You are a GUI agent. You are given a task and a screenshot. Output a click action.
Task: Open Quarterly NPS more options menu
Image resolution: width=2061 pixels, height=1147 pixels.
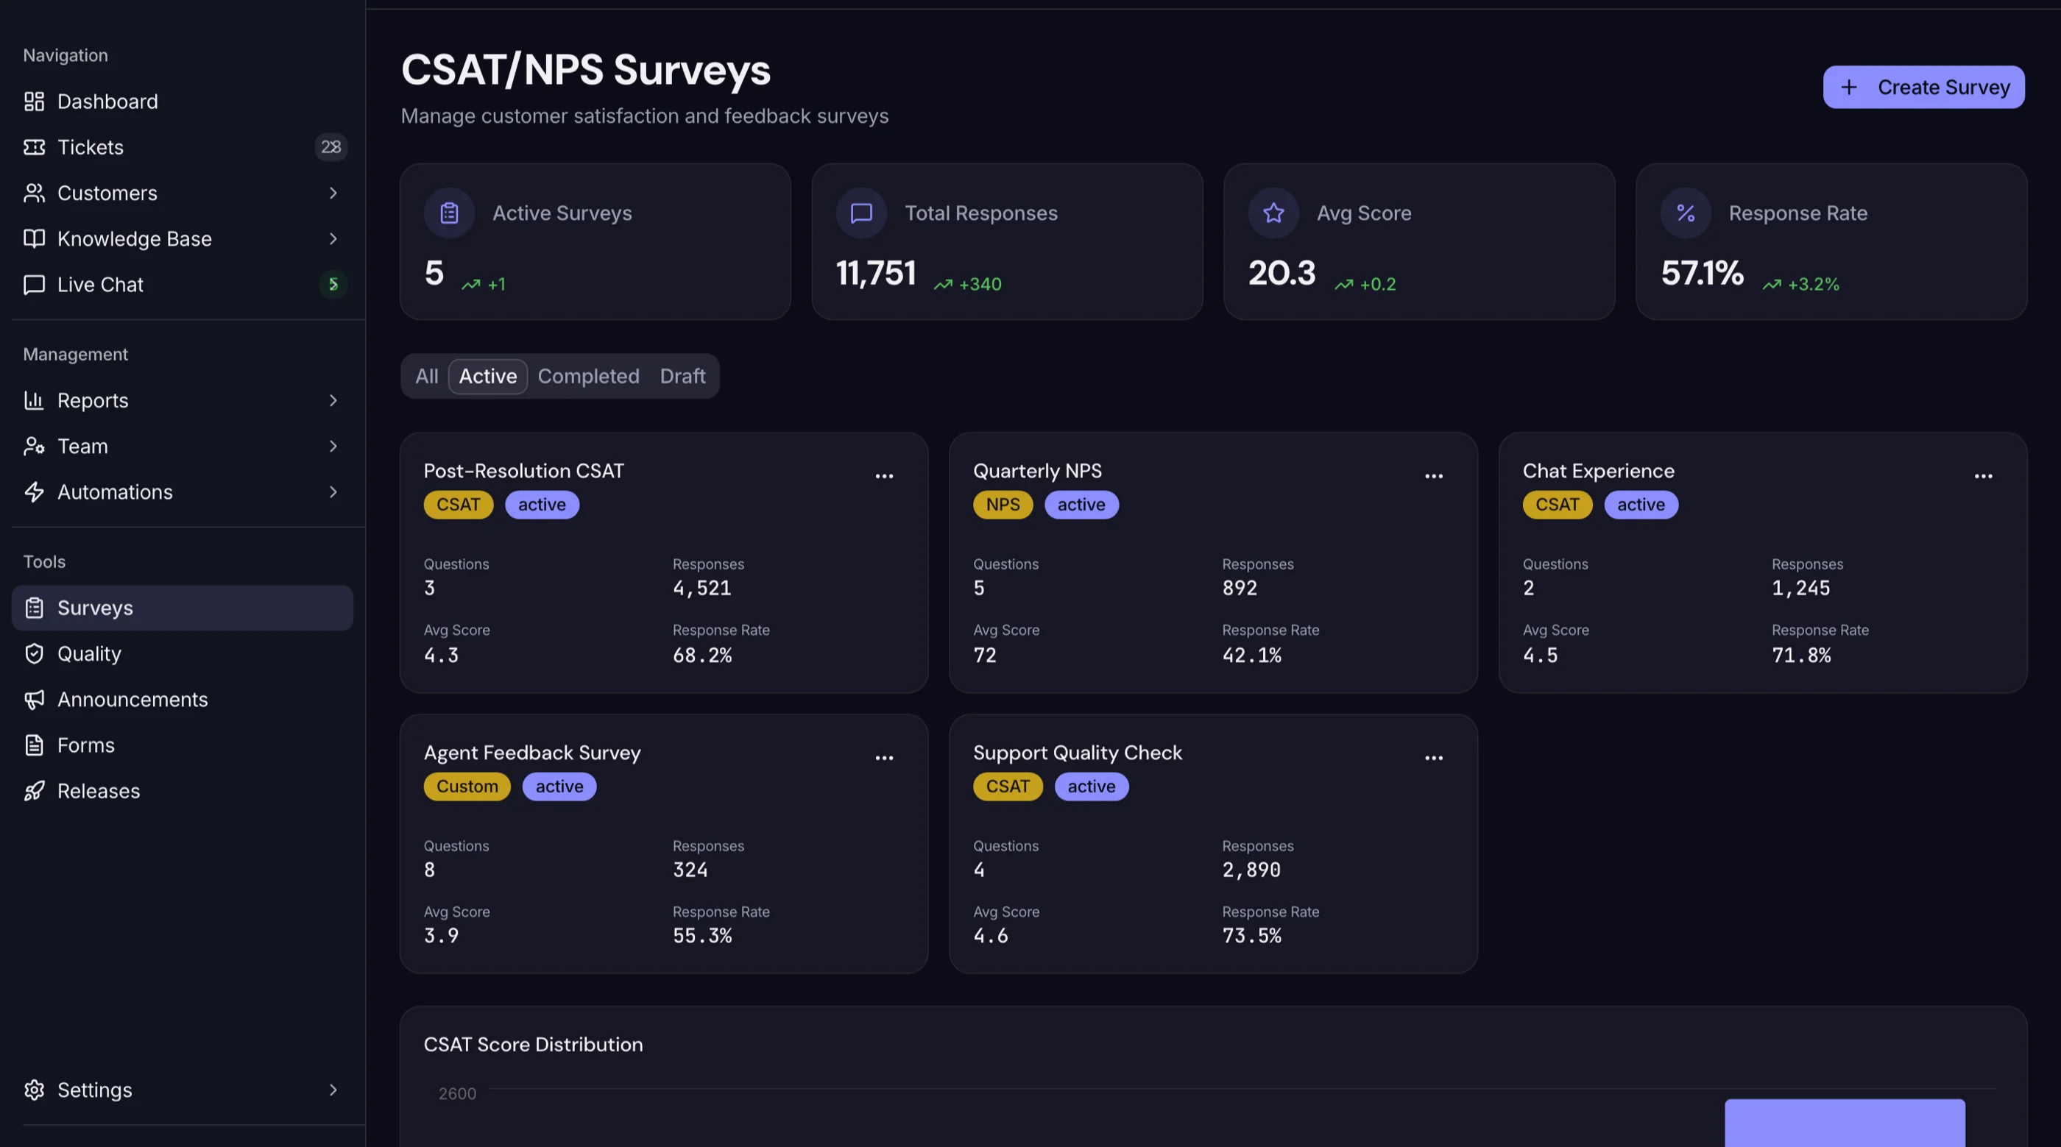(1434, 476)
